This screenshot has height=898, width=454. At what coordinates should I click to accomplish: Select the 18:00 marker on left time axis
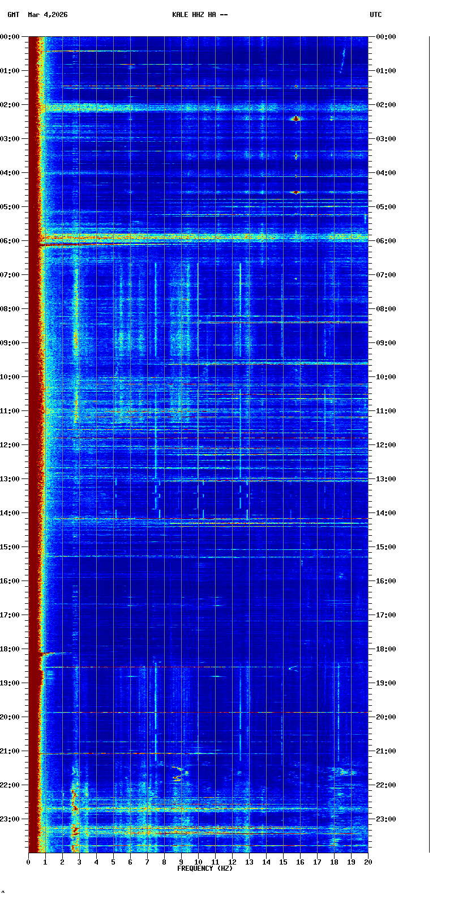click(10, 649)
